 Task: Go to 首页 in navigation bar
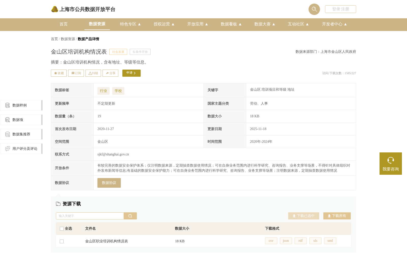(x=64, y=24)
